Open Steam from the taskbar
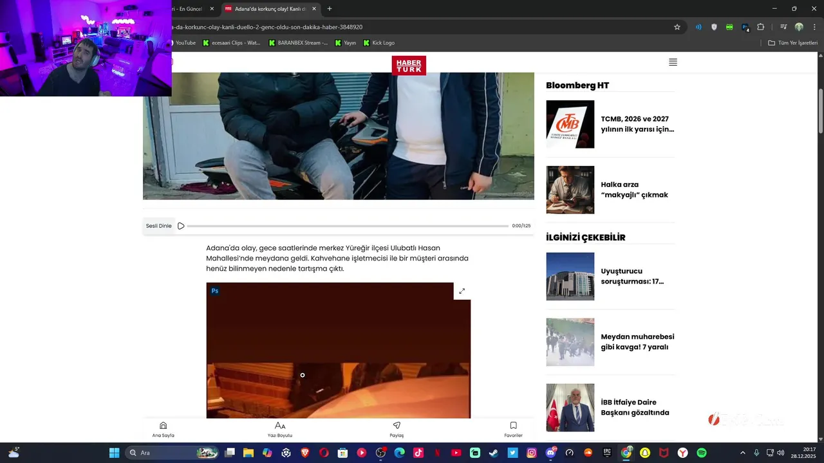 [494, 453]
